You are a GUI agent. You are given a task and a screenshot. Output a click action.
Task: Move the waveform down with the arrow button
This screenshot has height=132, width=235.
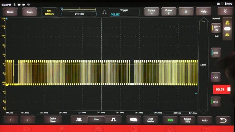[x=28, y=120]
